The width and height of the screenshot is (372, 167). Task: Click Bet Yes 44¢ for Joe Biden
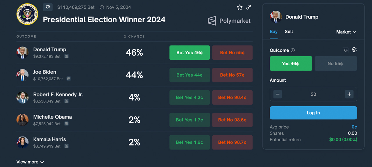[x=189, y=75]
